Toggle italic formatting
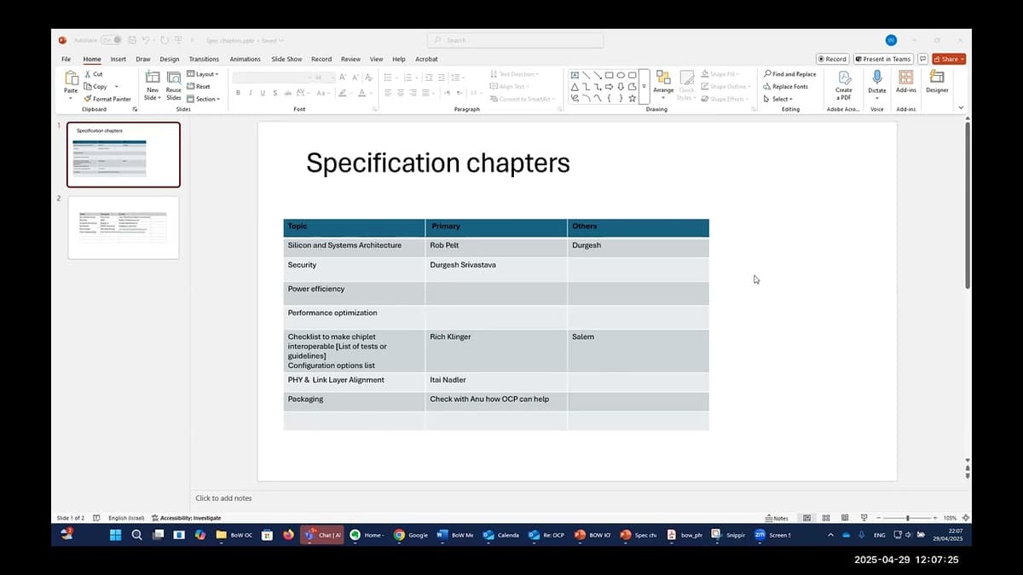The width and height of the screenshot is (1023, 575). click(x=249, y=91)
